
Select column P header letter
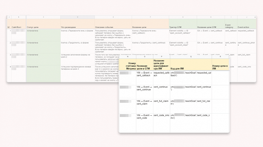pos(161,57)
